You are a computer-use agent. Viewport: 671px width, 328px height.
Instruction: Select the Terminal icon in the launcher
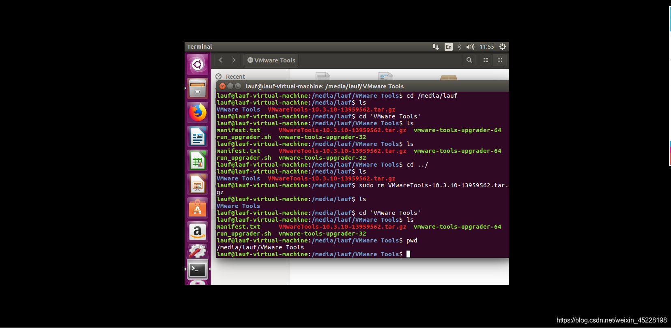[x=198, y=269]
